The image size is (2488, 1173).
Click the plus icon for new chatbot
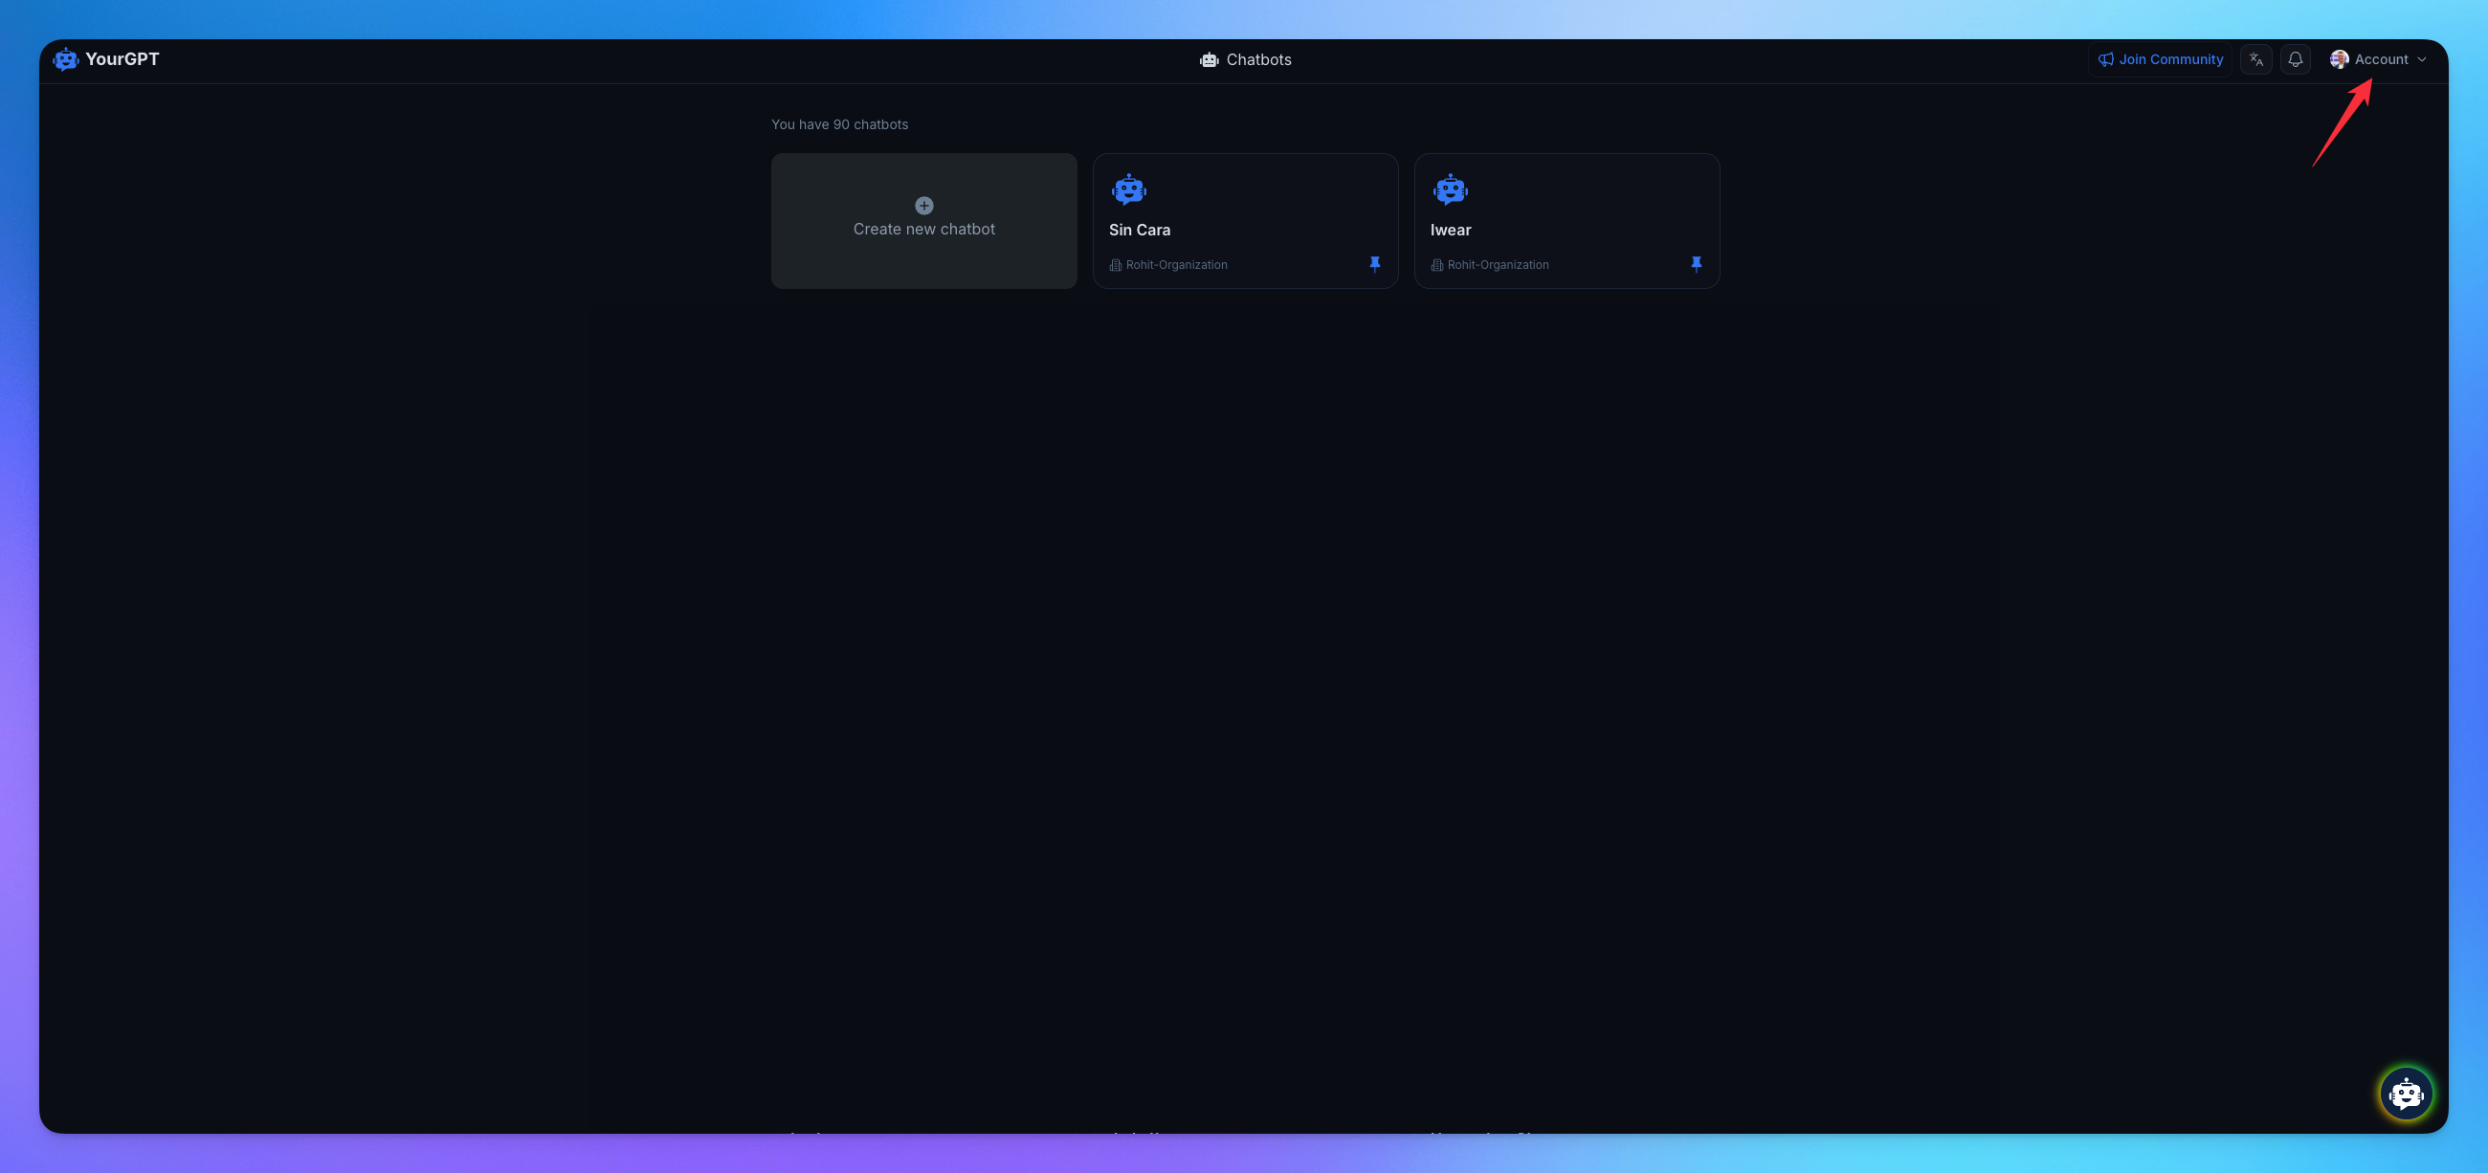pos(923,206)
